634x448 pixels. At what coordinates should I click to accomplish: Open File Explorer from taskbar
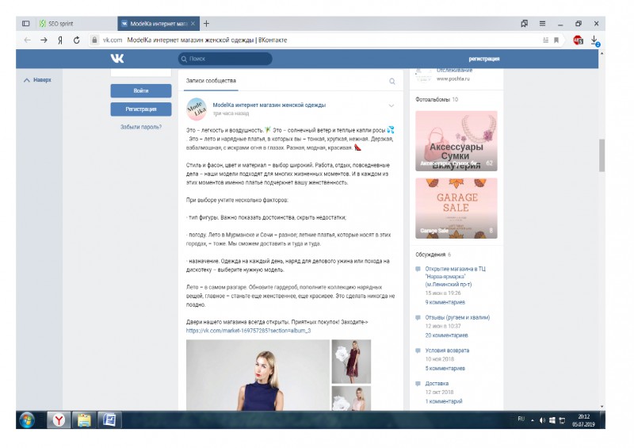point(84,420)
